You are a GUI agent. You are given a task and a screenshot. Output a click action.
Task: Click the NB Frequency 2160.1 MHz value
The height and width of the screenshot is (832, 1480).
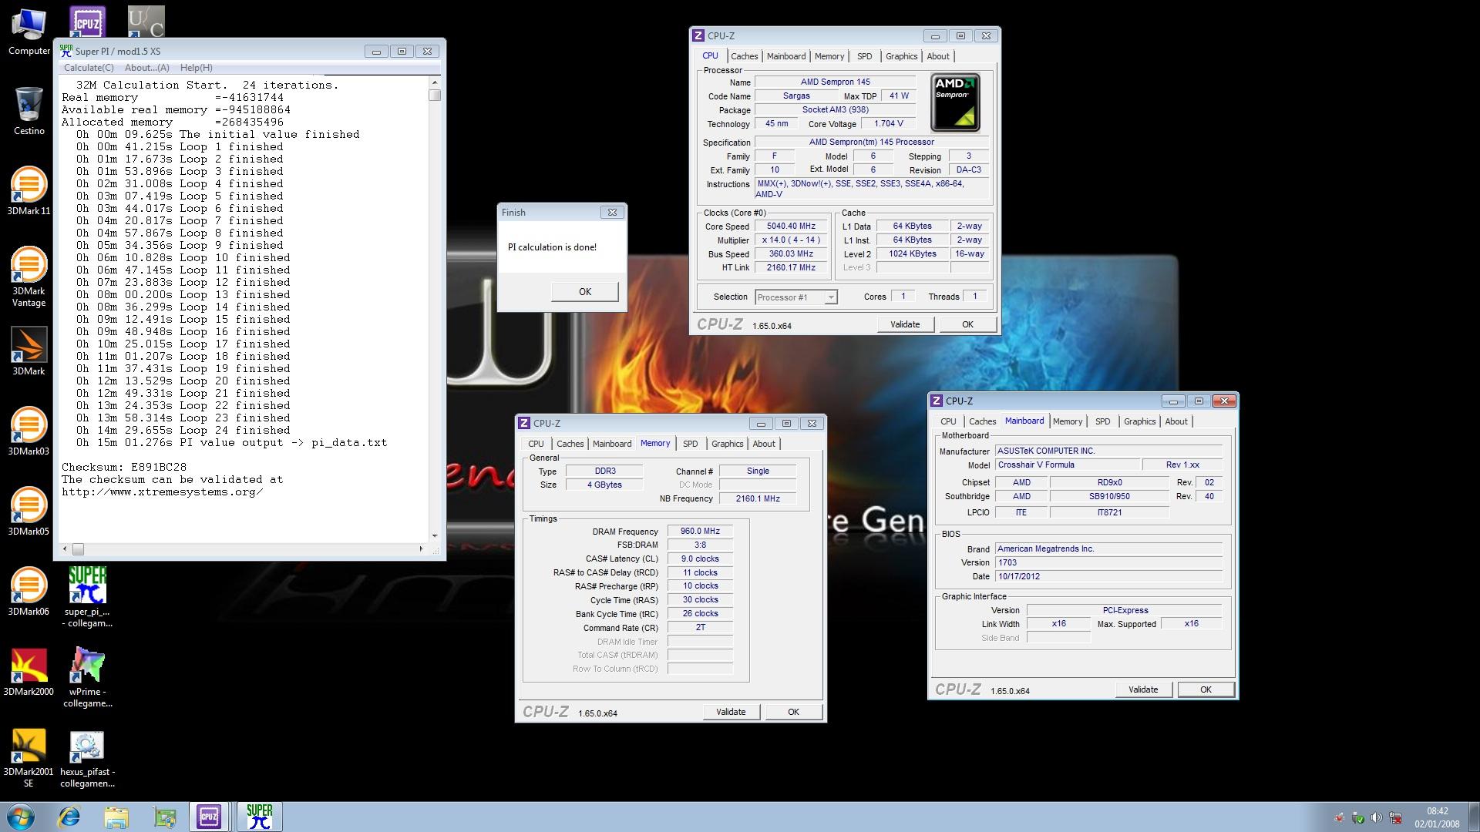(x=758, y=498)
